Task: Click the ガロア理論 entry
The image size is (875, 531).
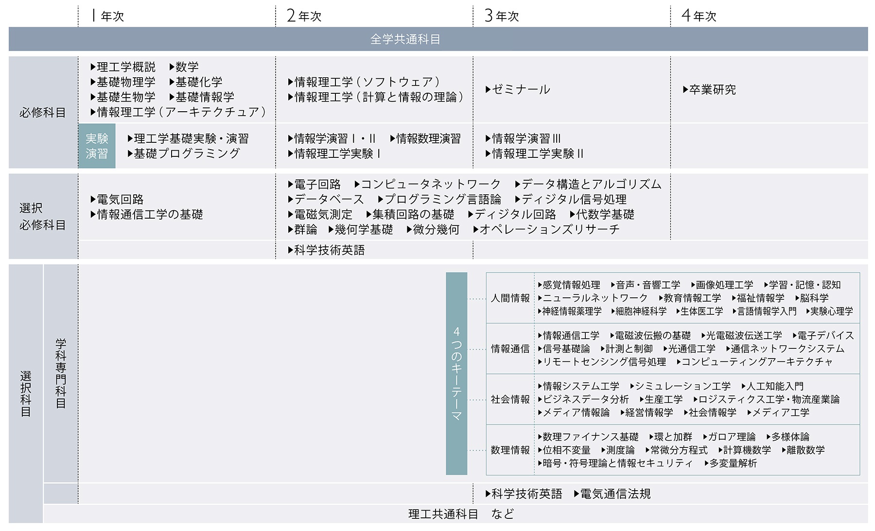Action: pyautogui.click(x=729, y=437)
